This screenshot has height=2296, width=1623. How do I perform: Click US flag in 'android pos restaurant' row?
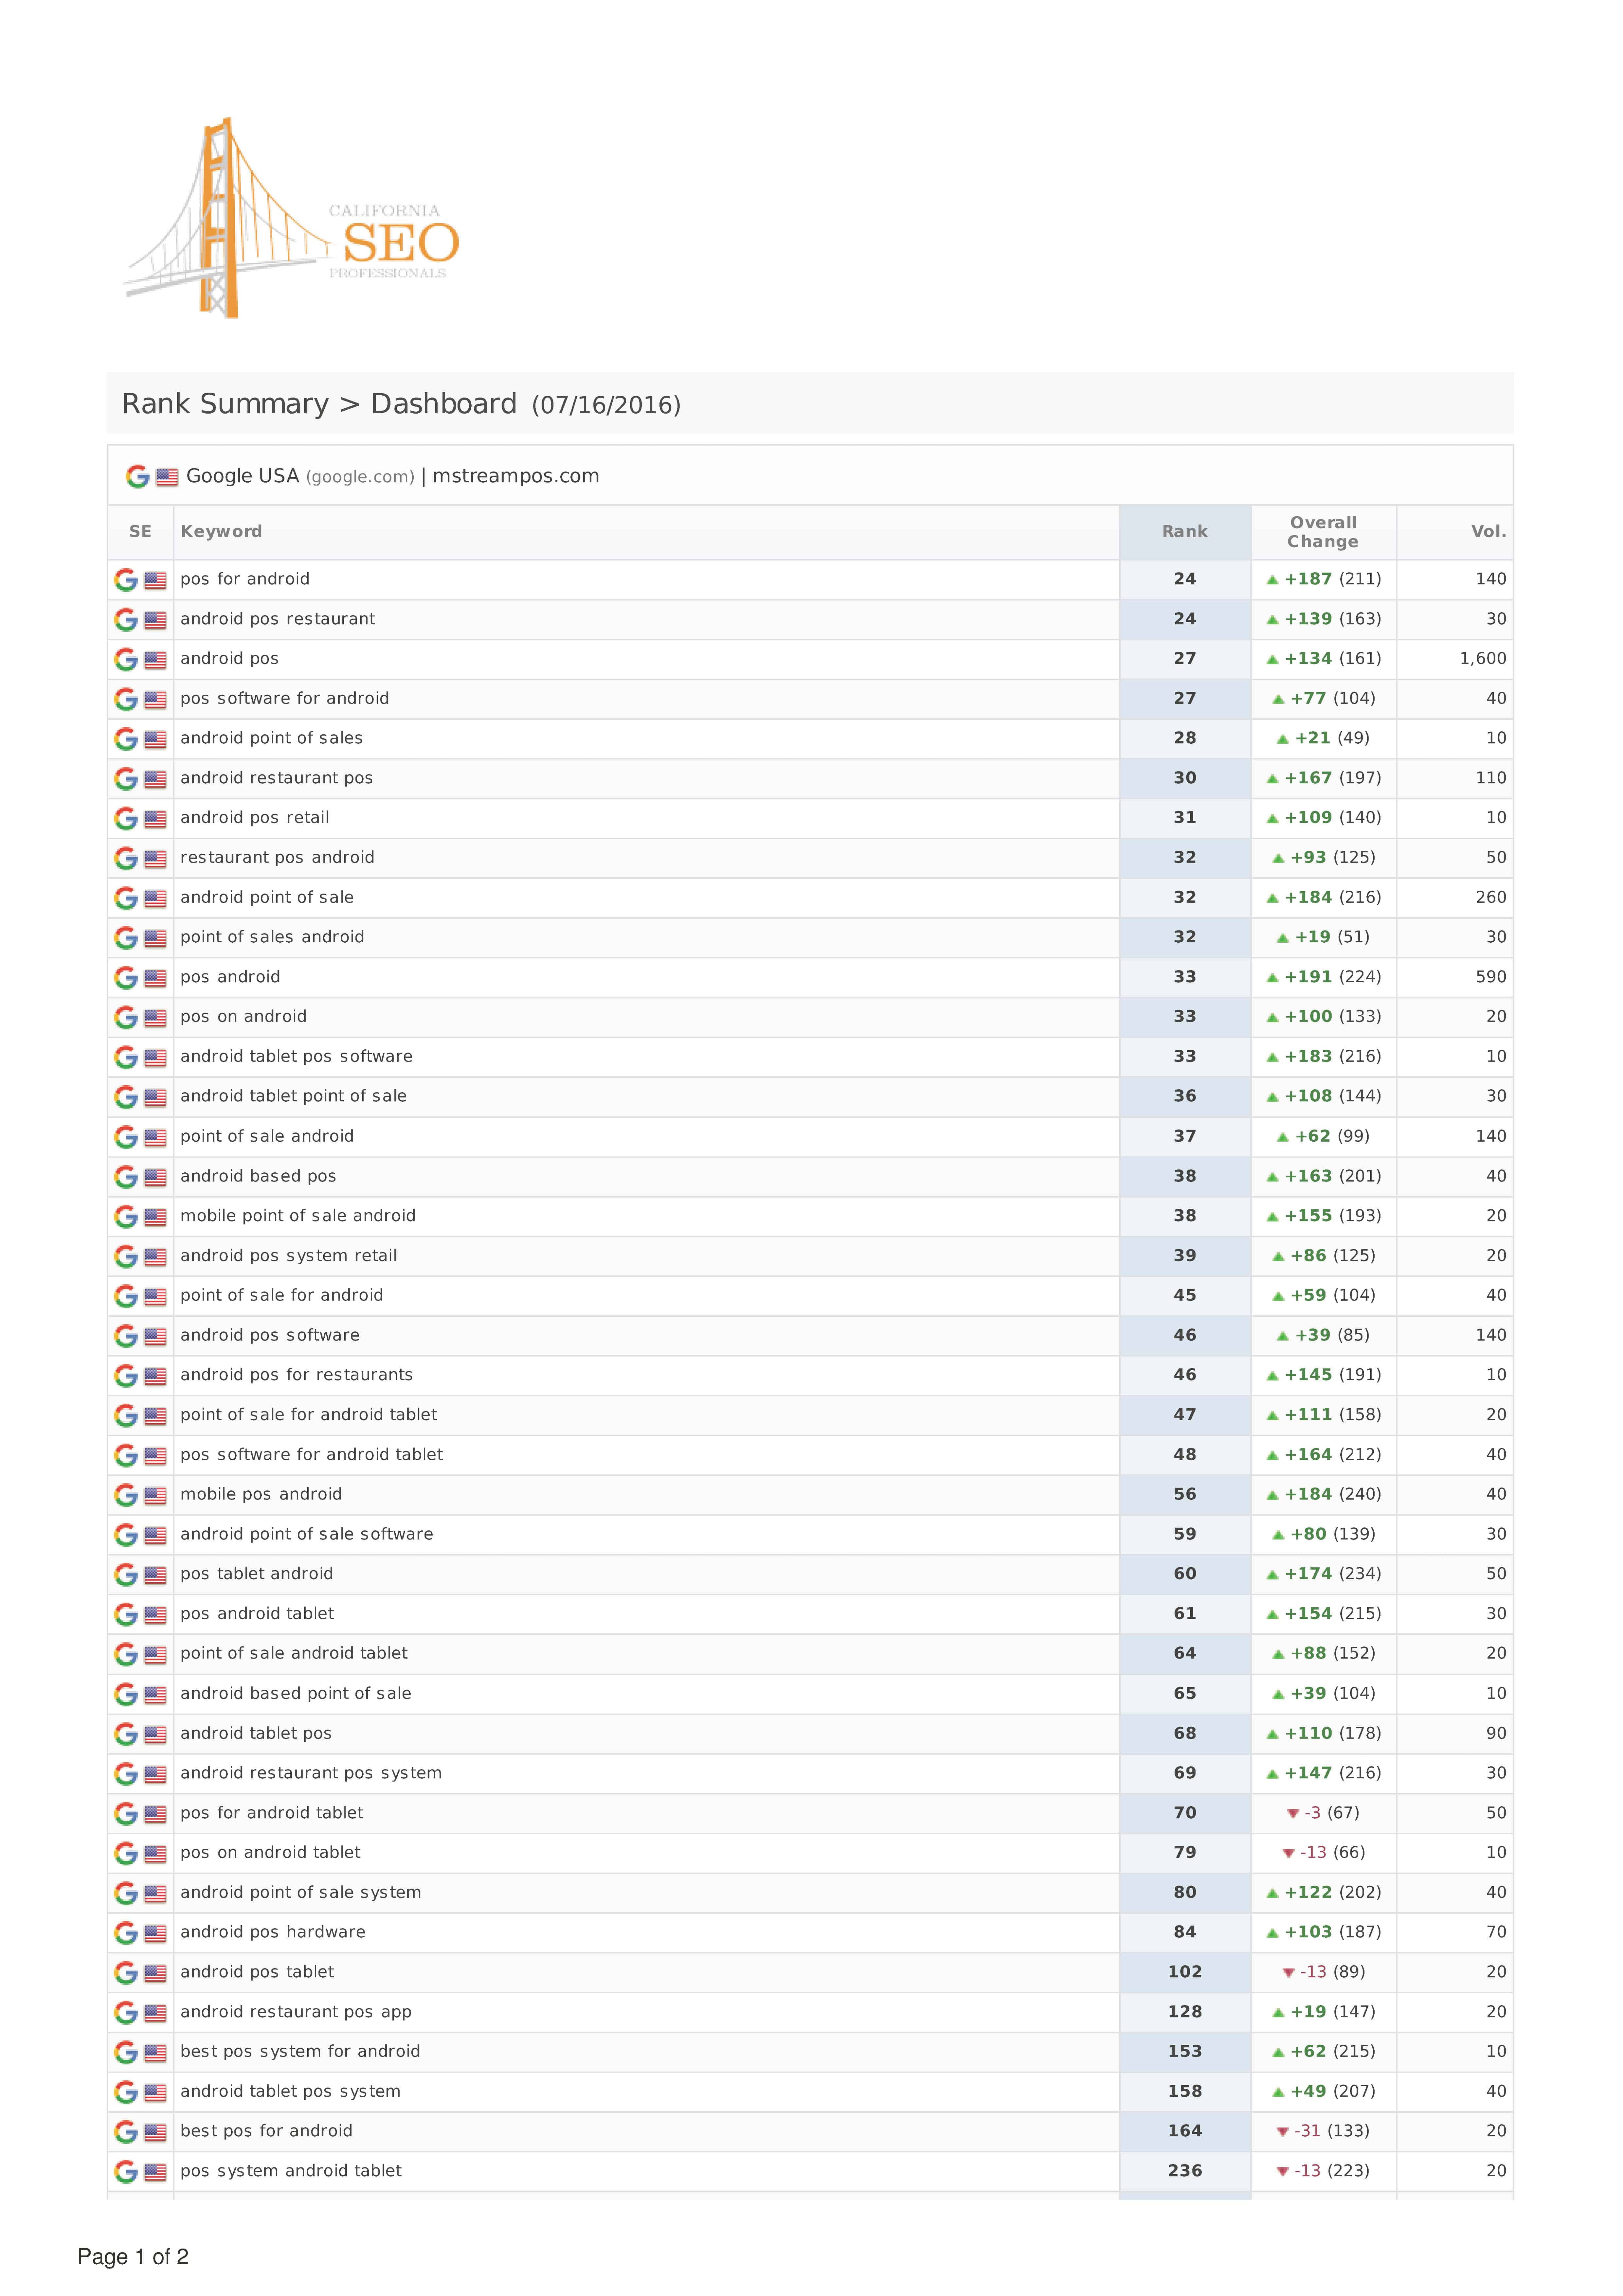(155, 620)
